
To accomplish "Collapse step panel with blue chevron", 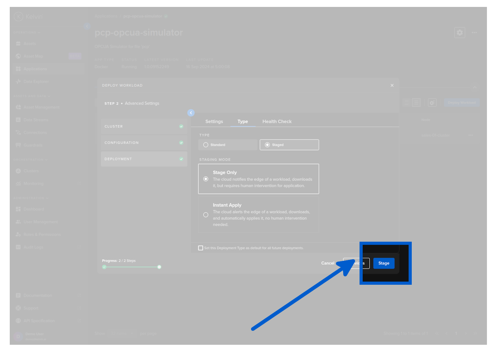I will coord(191,113).
